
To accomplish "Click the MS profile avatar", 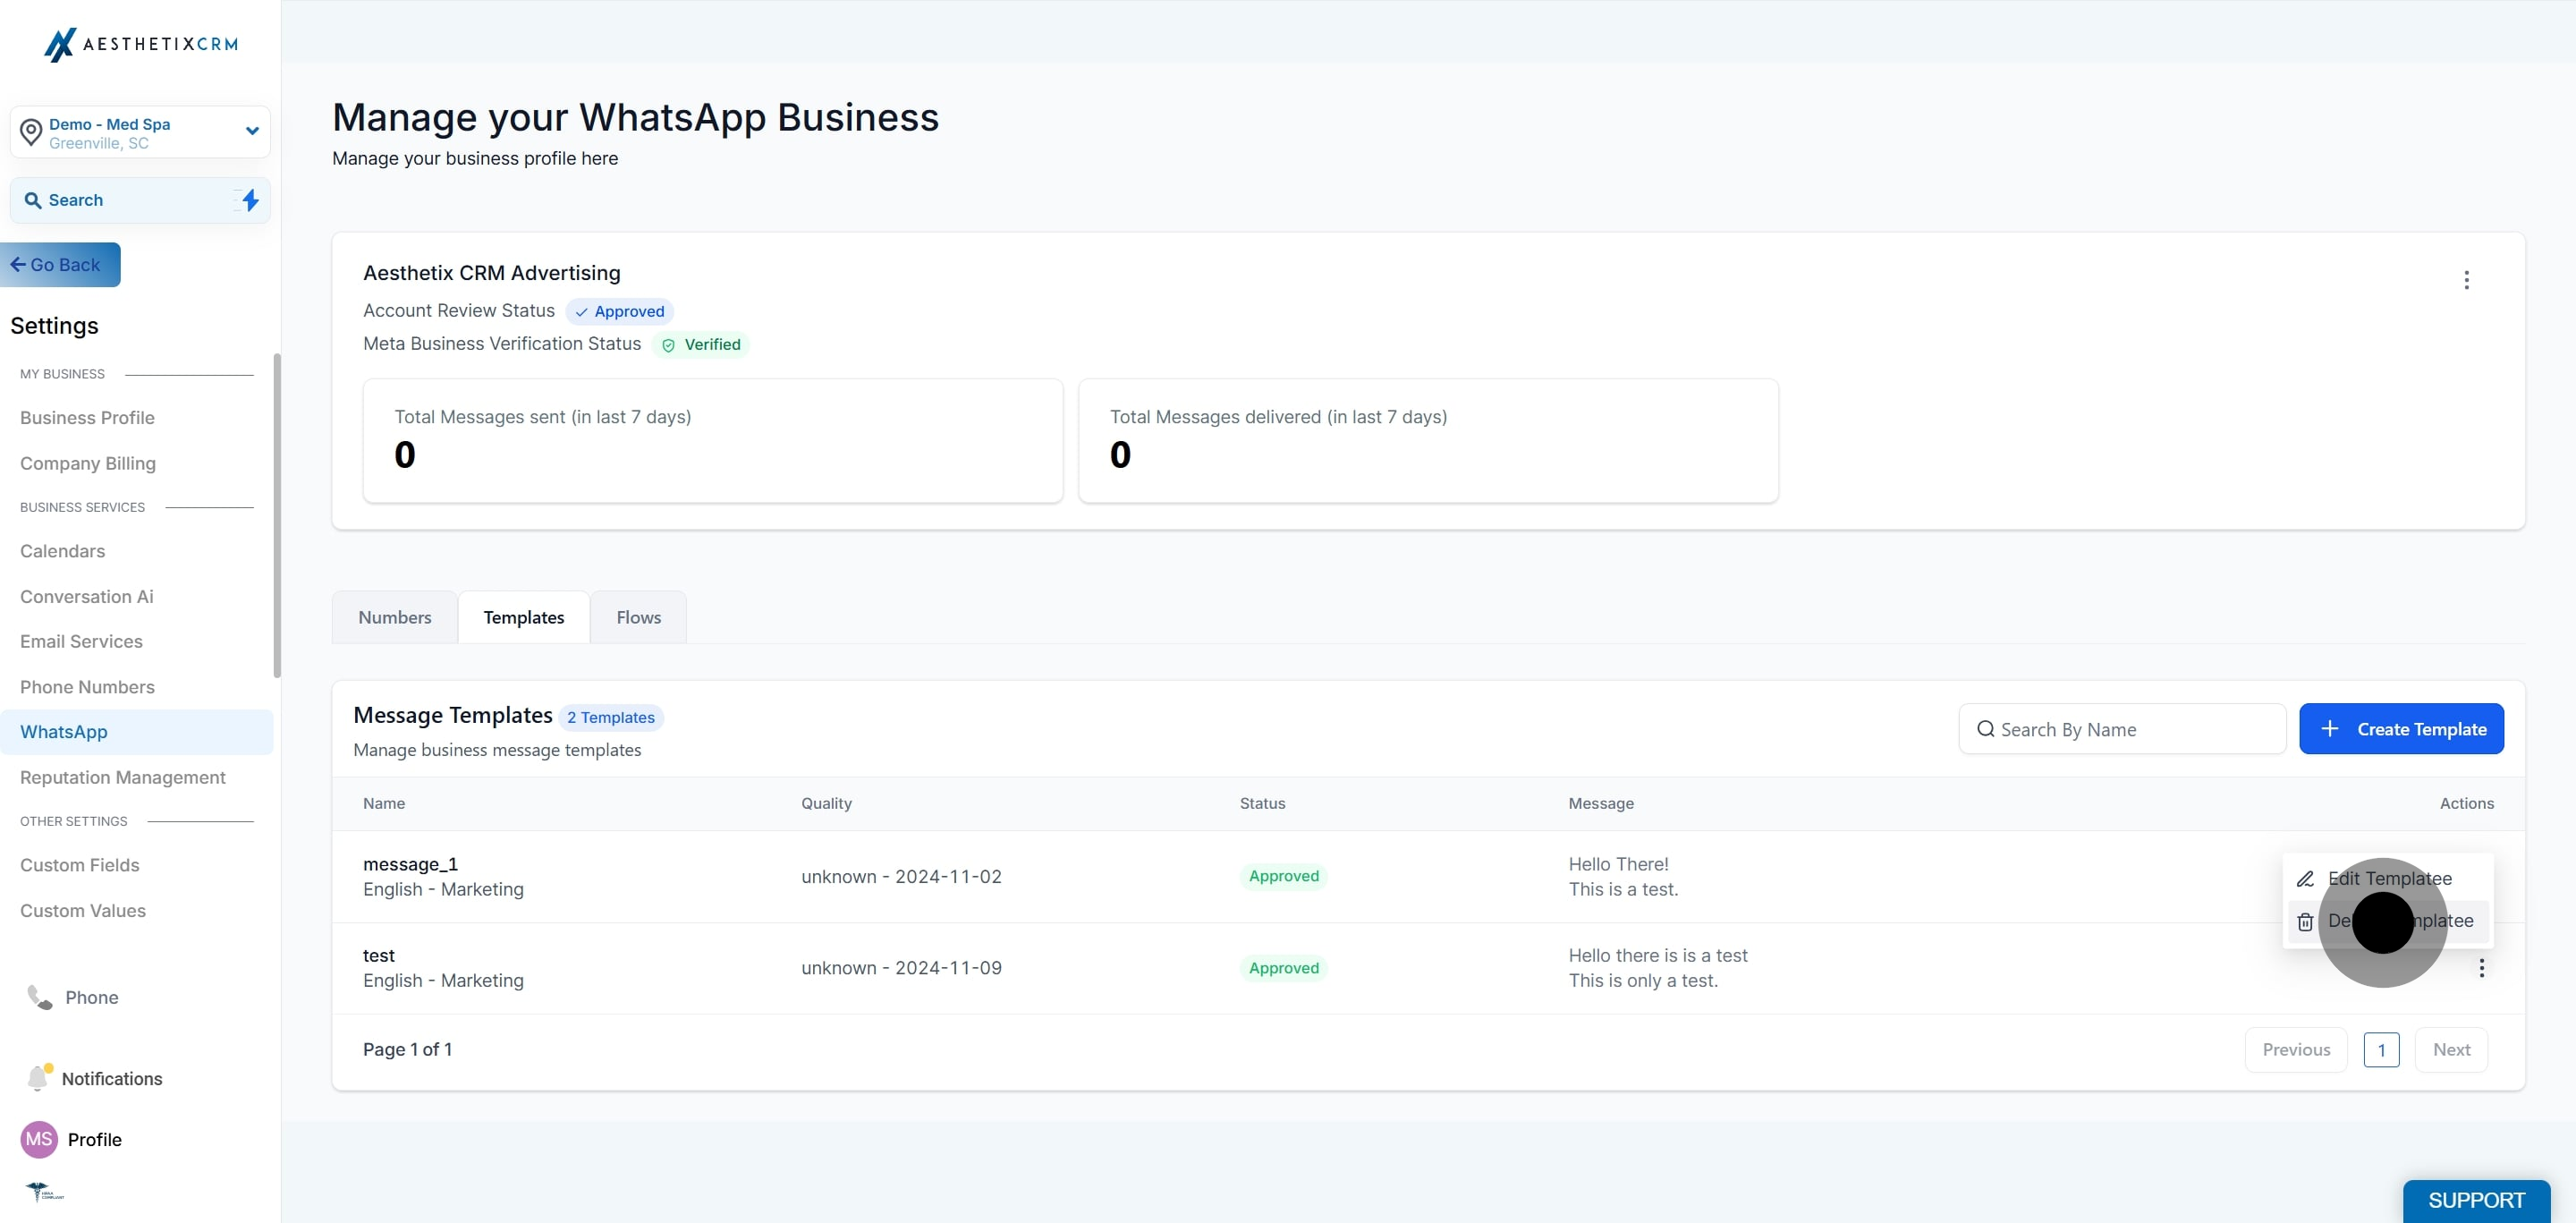I will coord(39,1139).
